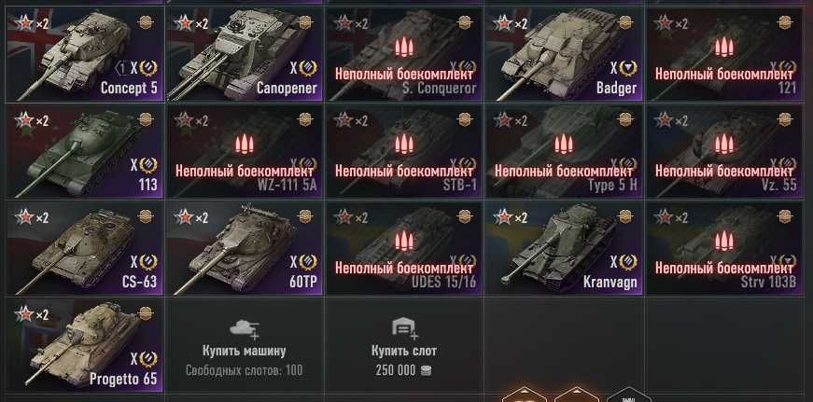813x402 pixels.
Task: Click the 60TP laurel class badge
Action: [308, 261]
